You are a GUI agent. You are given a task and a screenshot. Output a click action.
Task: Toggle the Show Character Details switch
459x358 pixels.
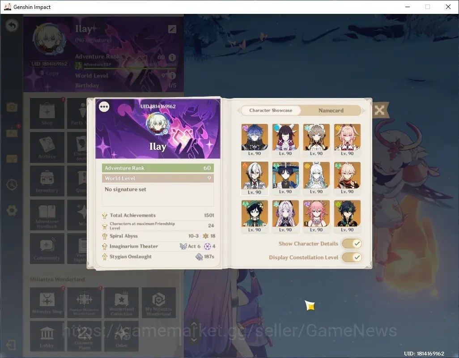click(352, 243)
